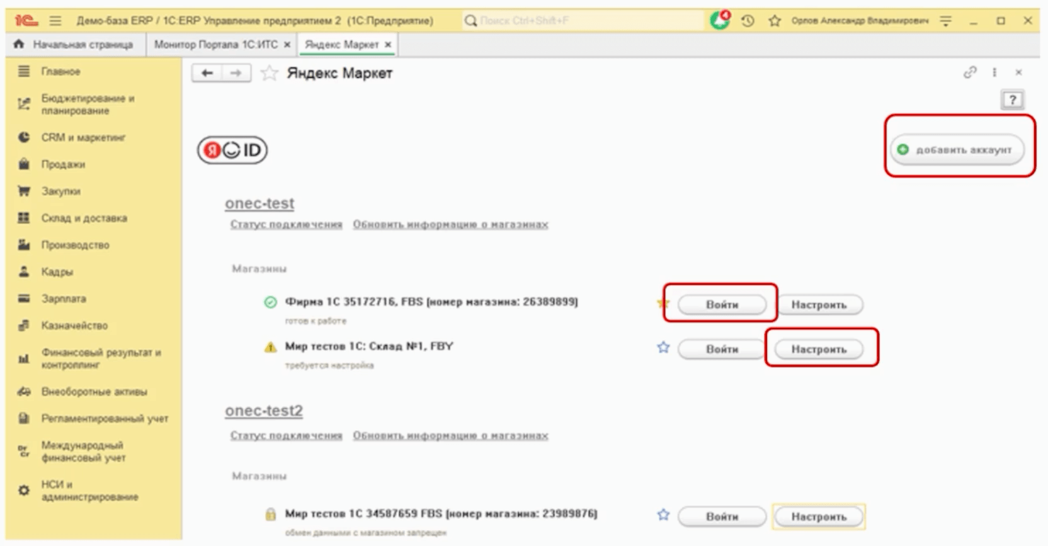Focus the search field Поиск Ctrl+Shift+F
Viewport: 1048px width, 546px height.
[x=583, y=21]
